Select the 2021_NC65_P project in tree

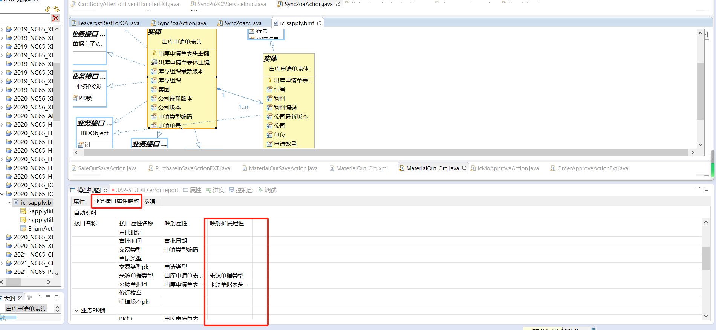[x=29, y=272]
